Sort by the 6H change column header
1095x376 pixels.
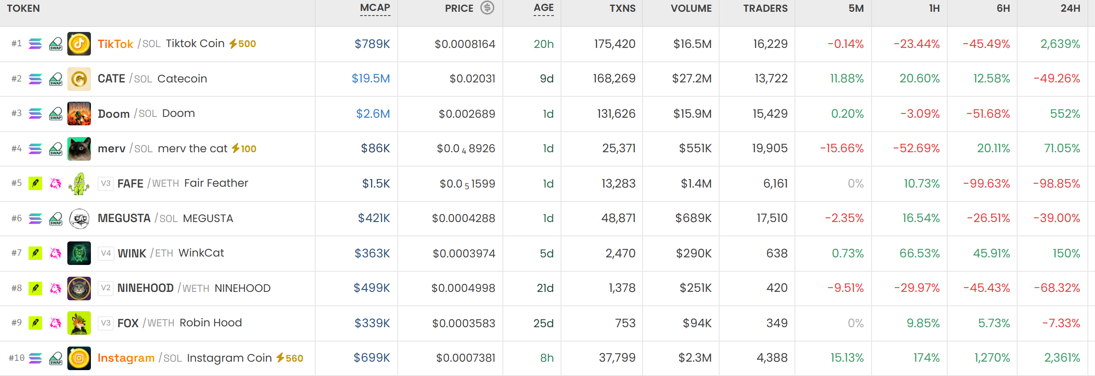pos(1003,8)
